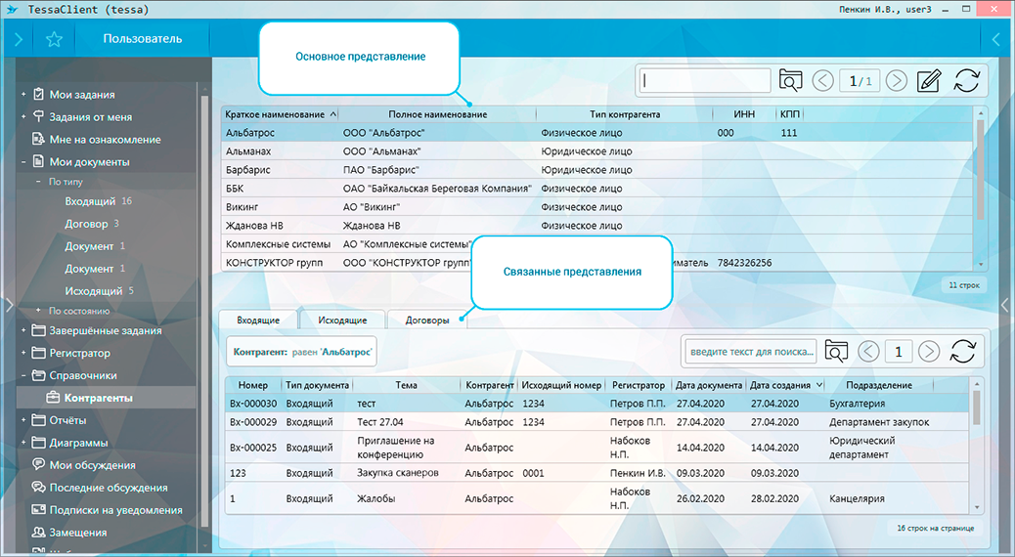
Task: Click the favorites star icon in header
Action: coord(54,40)
